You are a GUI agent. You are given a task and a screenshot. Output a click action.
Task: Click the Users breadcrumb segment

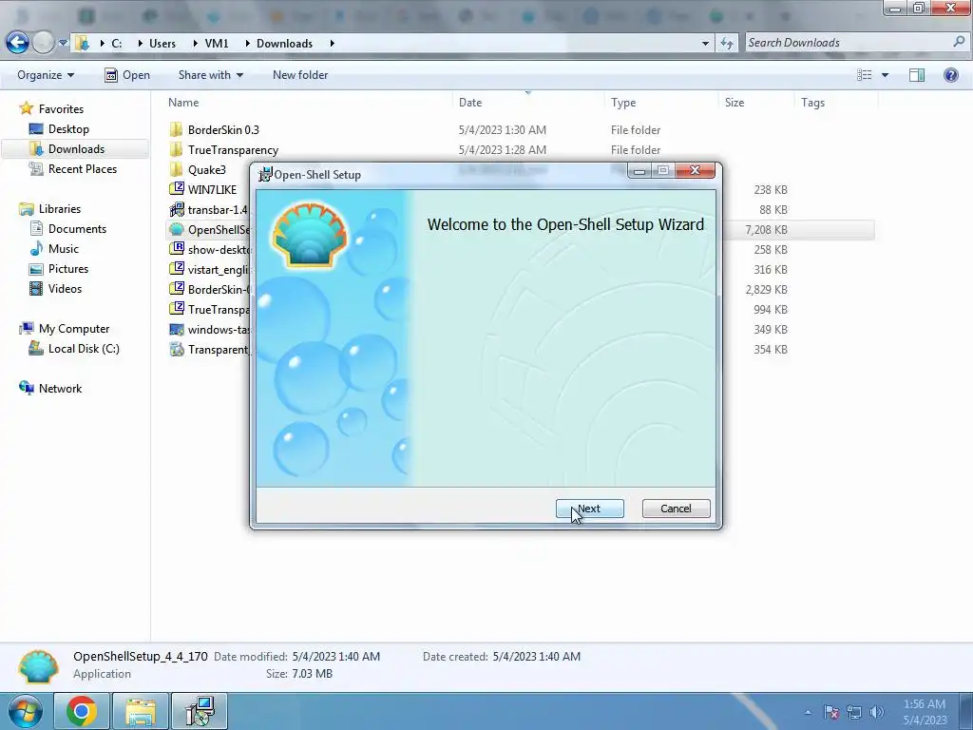[x=162, y=43]
